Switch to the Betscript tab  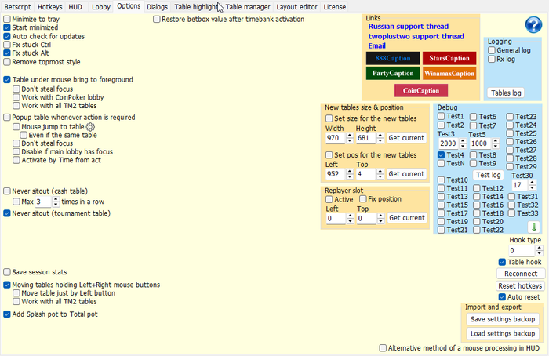(17, 6)
